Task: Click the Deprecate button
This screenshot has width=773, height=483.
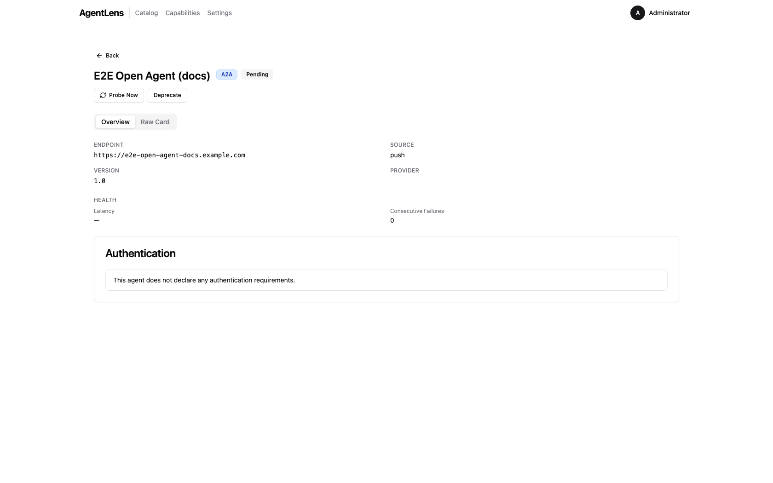Action: pyautogui.click(x=167, y=95)
